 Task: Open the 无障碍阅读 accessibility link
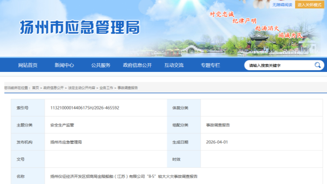[x=283, y=4]
